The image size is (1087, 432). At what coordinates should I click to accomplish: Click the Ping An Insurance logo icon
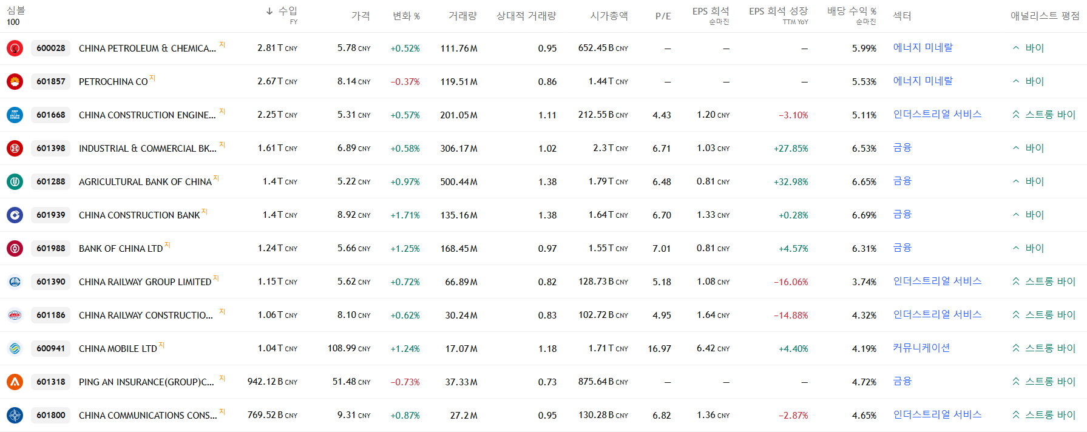pos(15,382)
